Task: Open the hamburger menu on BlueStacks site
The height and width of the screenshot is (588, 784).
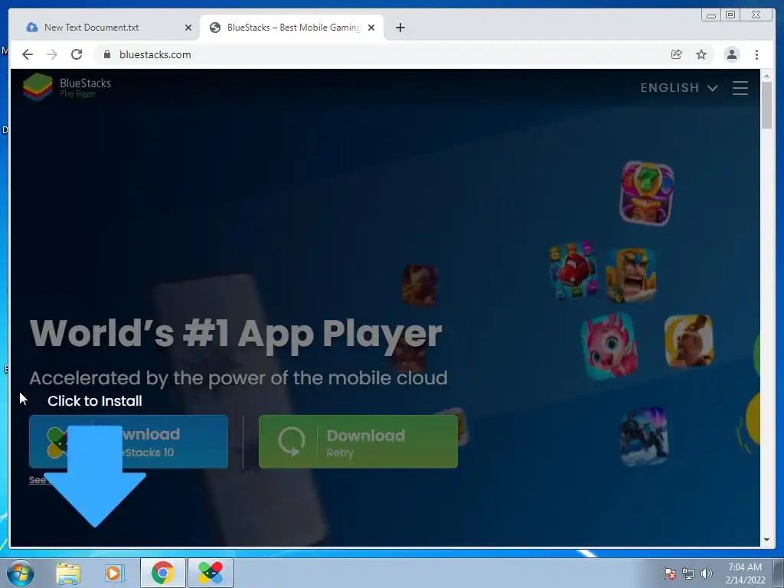Action: (x=740, y=88)
